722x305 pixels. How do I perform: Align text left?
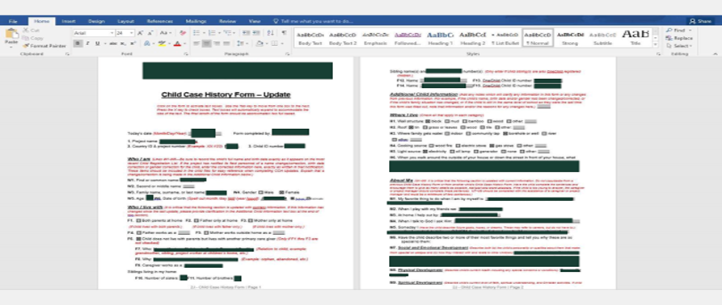(x=196, y=44)
